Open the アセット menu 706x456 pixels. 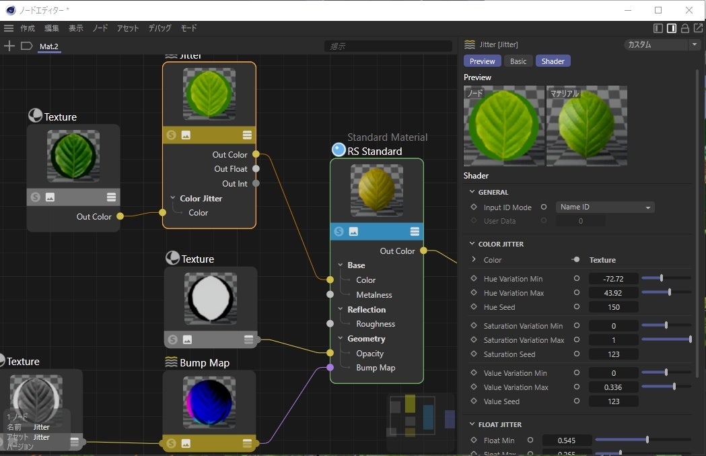point(127,28)
